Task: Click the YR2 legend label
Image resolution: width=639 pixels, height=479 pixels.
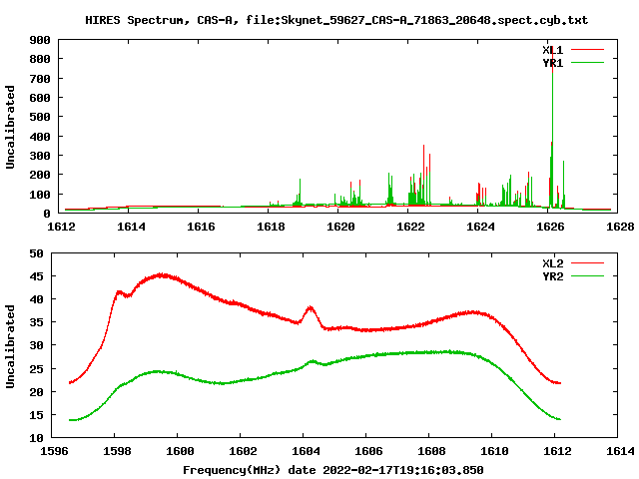Action: click(x=552, y=276)
